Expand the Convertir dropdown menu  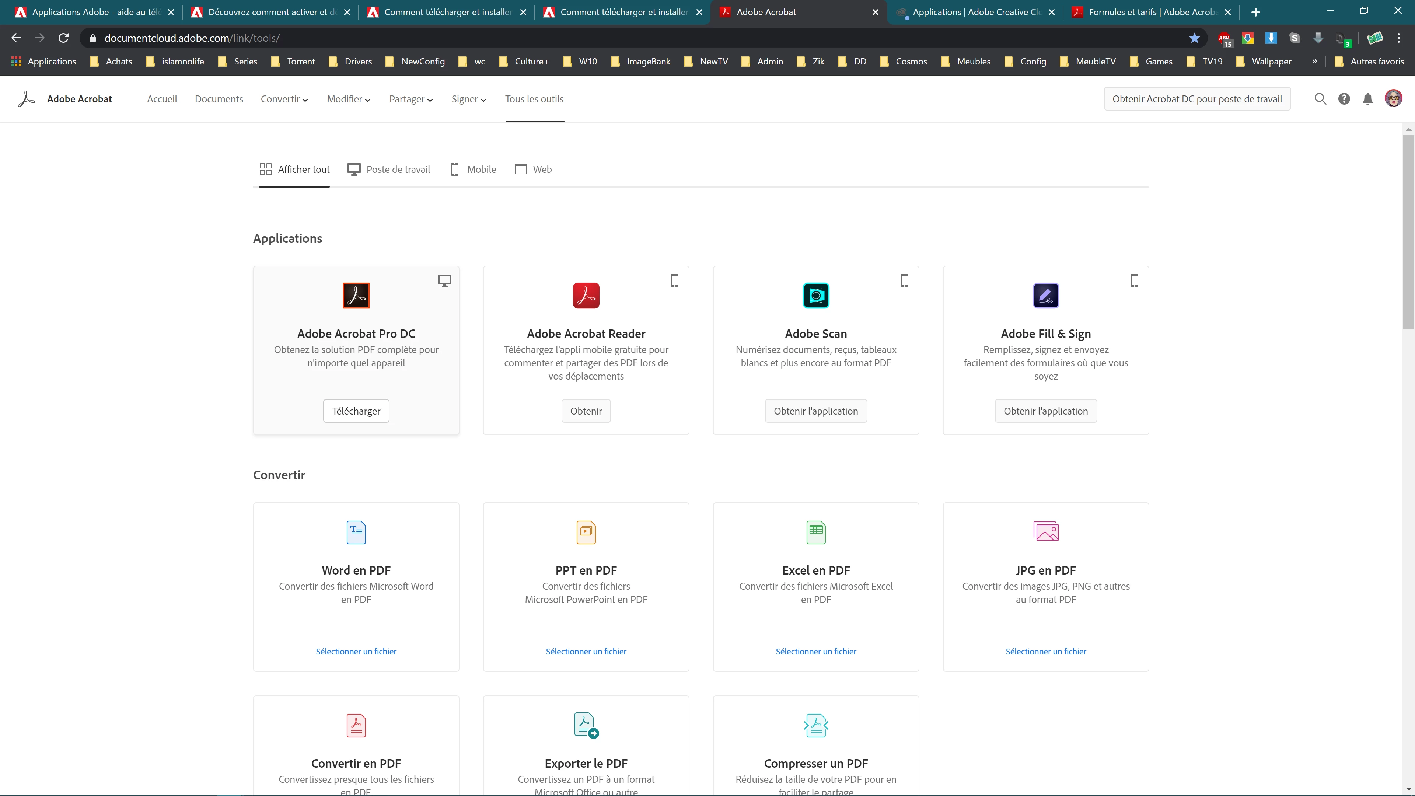pos(284,99)
